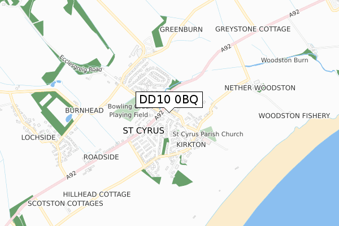Screen dimensions: 339x226
Task: Click the small blue pond near Burnhead
Action: click(x=69, y=118)
